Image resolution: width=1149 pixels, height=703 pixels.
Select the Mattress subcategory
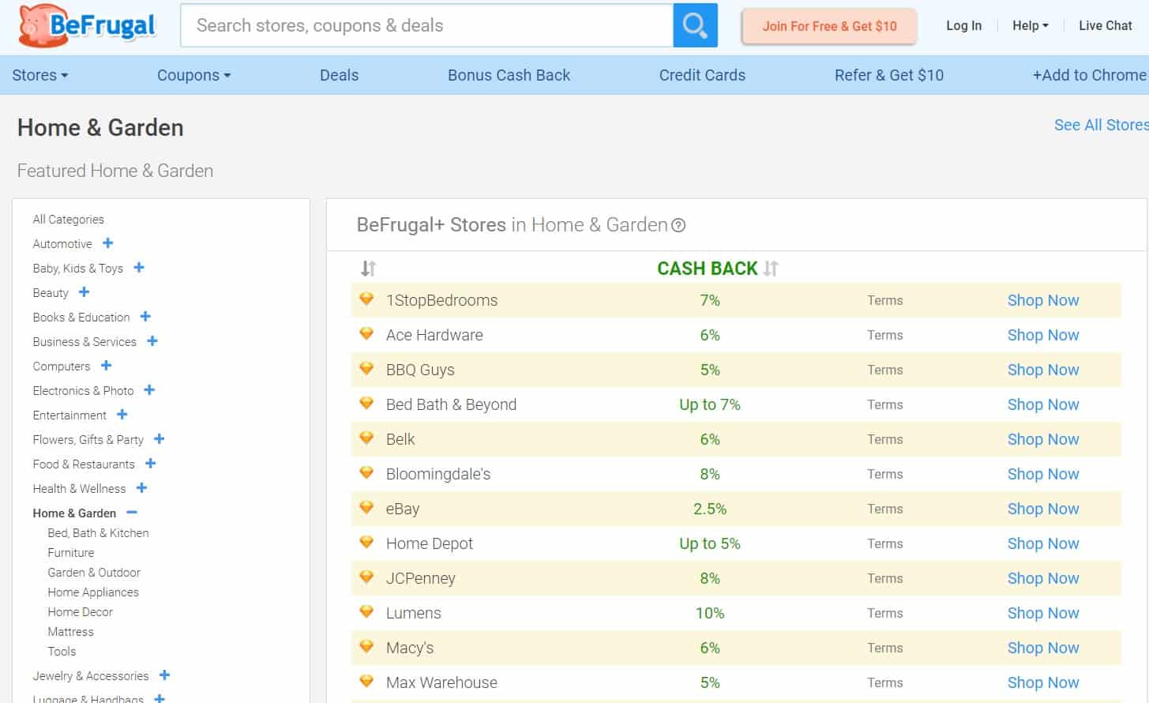click(70, 632)
